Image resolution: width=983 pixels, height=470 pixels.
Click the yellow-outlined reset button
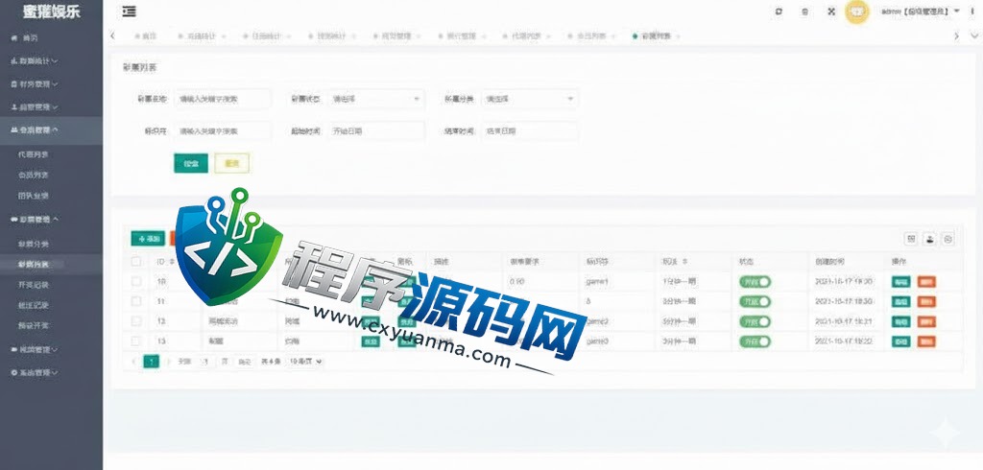[x=232, y=163]
